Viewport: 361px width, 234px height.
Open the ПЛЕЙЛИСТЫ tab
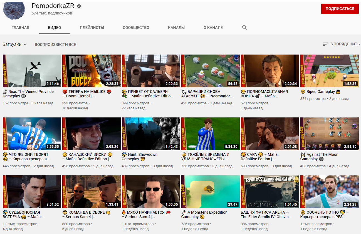click(x=92, y=28)
